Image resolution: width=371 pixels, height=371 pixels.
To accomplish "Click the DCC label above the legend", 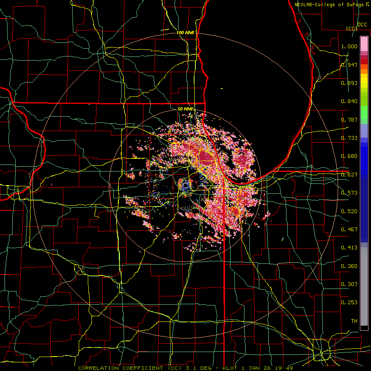I will click(x=362, y=24).
